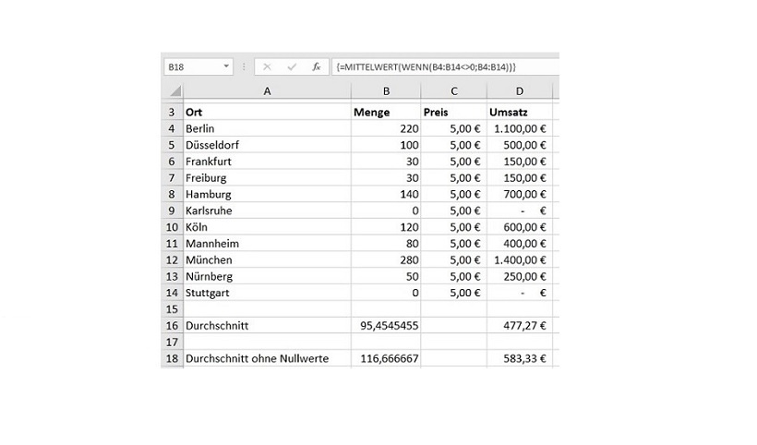Click the Name Box showing B18
Image resolution: width=757 pixels, height=445 pixels.
click(x=193, y=67)
